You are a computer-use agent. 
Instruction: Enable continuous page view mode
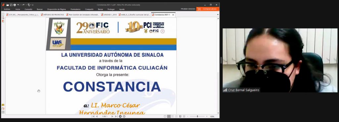point(169,116)
